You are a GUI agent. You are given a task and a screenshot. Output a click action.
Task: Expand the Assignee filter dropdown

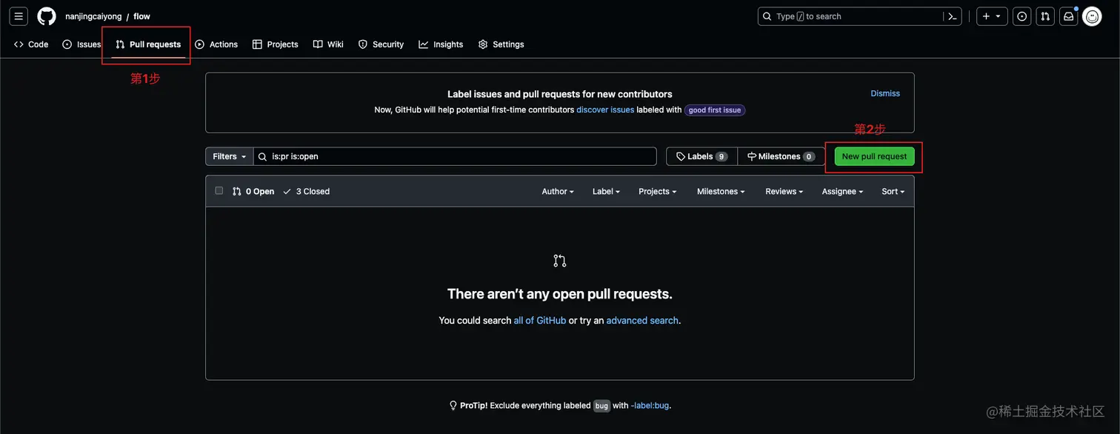[843, 191]
